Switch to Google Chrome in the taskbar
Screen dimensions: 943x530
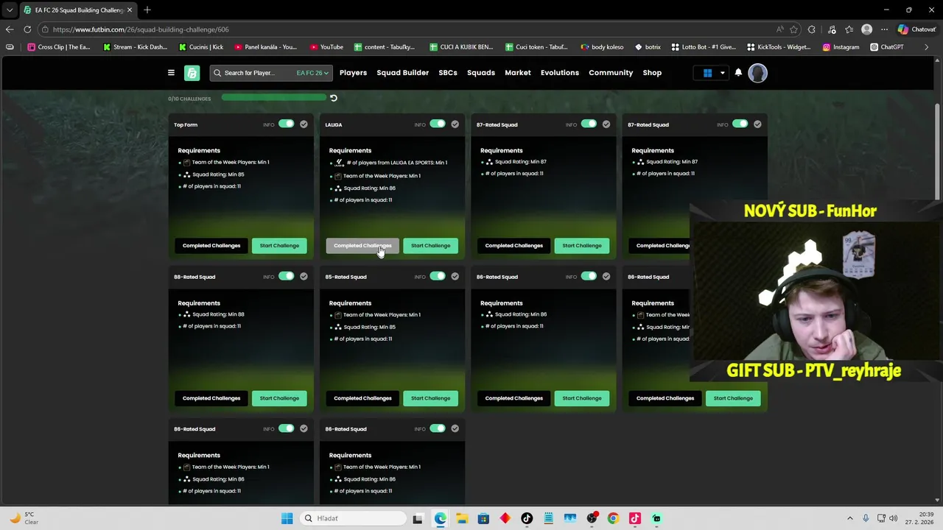pyautogui.click(x=613, y=518)
